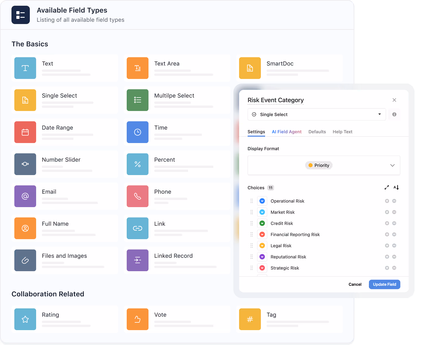This screenshot has width=430, height=345.
Task: Click the Time clock icon
Action: coord(138,132)
